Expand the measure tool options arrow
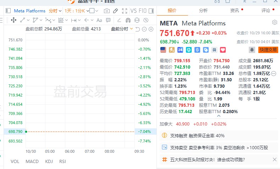 coord(67,20)
